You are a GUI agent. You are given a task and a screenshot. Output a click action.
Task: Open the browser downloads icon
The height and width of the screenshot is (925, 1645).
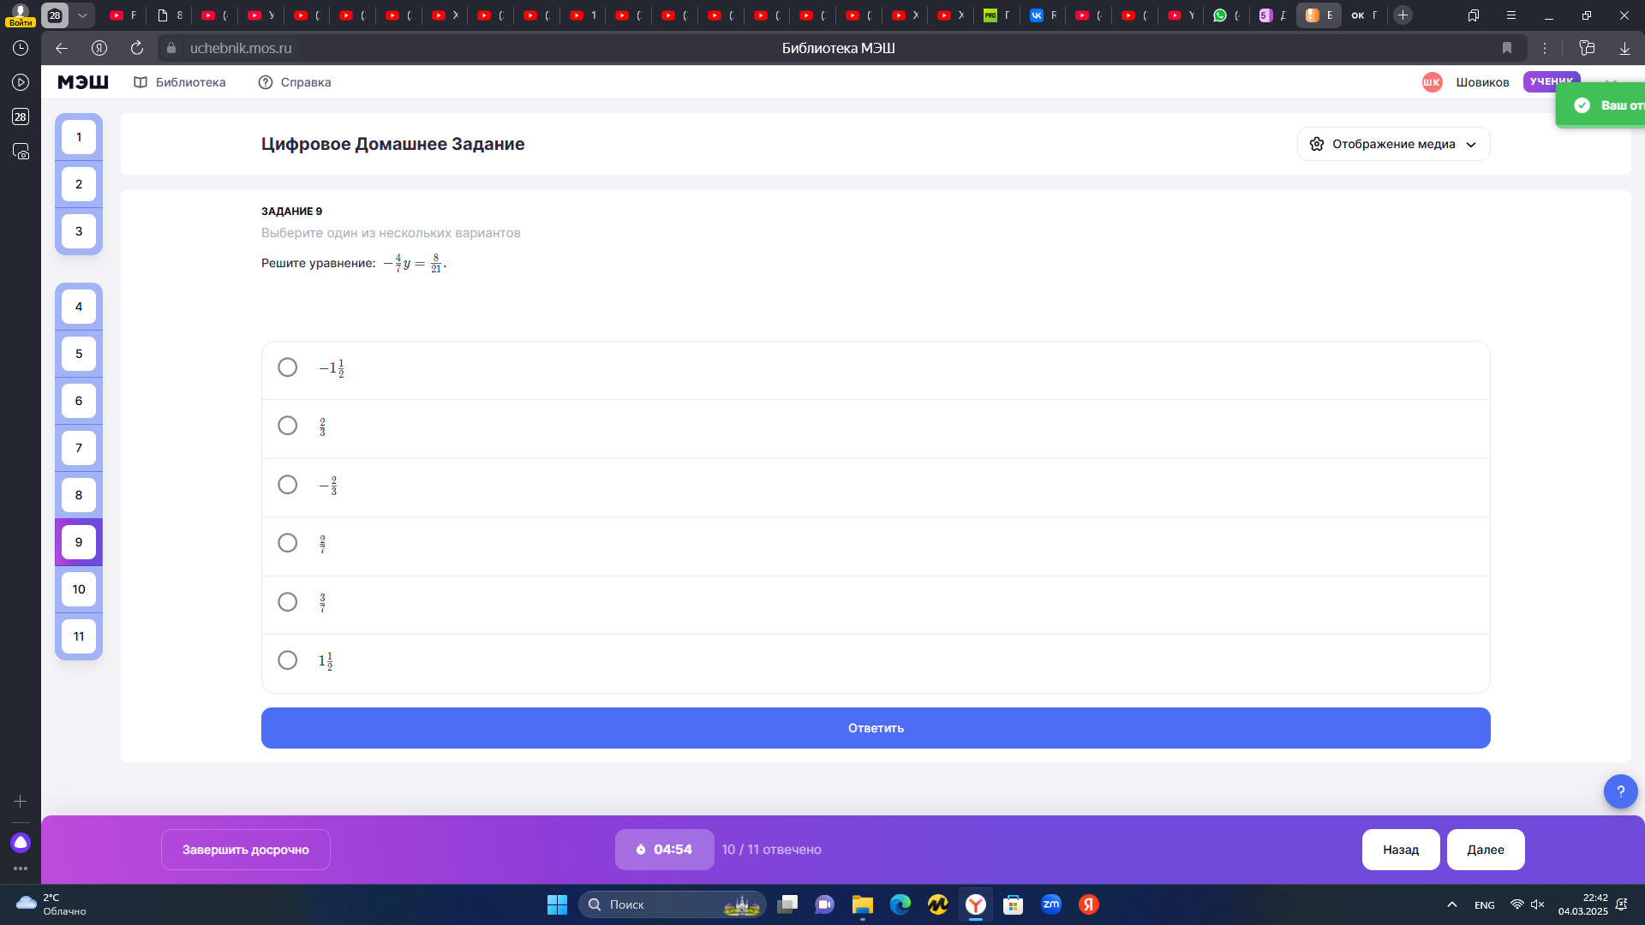(1624, 48)
